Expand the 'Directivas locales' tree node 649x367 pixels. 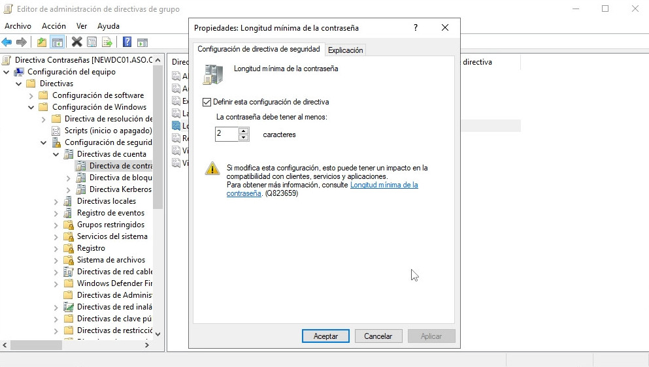point(56,202)
